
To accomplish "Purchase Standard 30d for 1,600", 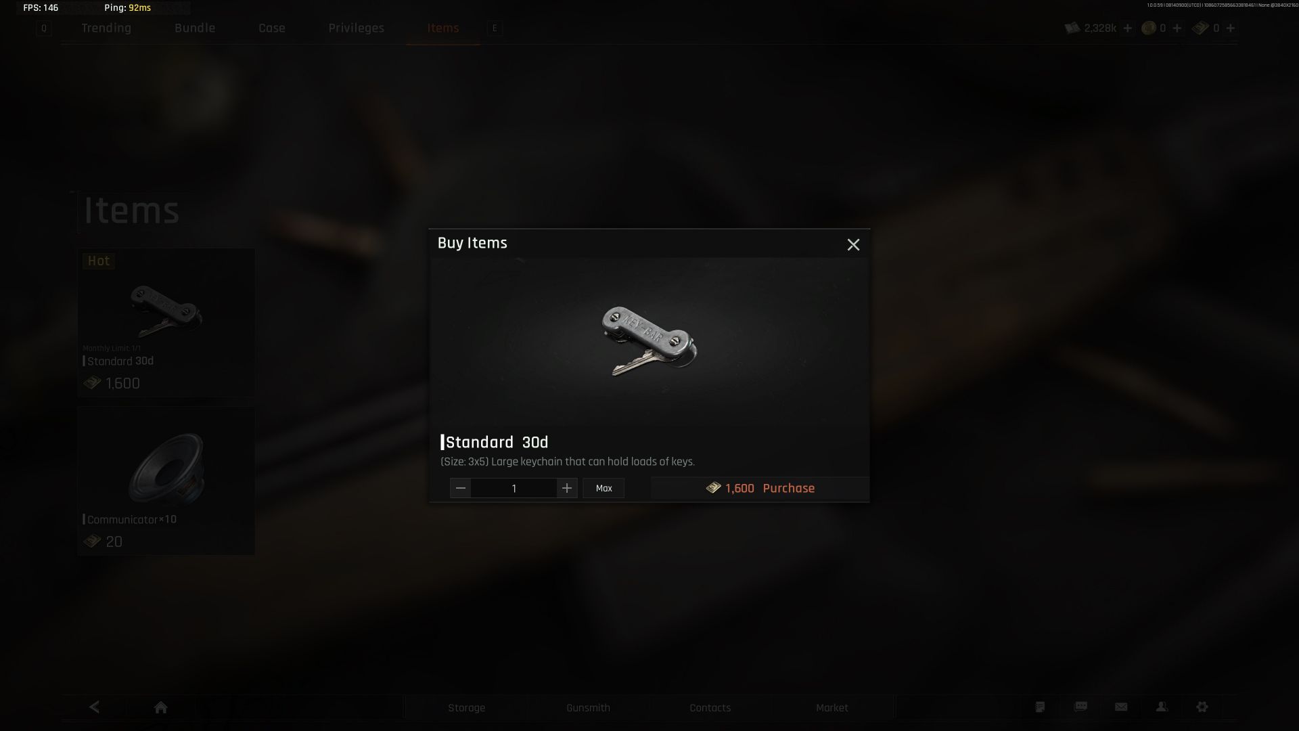I will point(760,488).
